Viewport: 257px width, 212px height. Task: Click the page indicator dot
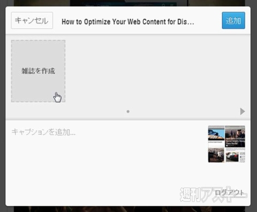(128, 112)
